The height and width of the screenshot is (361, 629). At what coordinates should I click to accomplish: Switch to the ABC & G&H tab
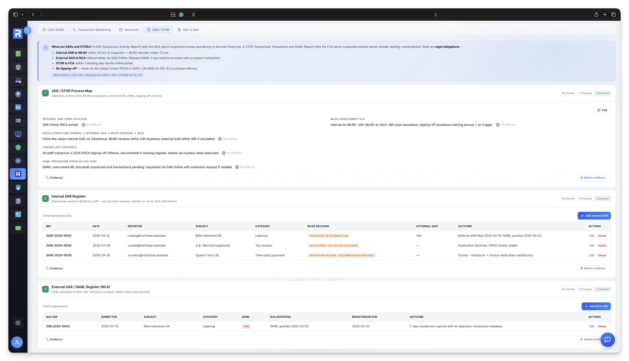pos(188,30)
